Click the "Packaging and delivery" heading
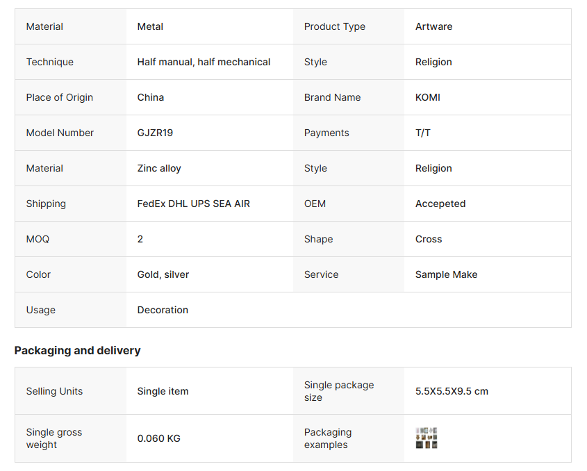The width and height of the screenshot is (587, 471). coord(77,350)
